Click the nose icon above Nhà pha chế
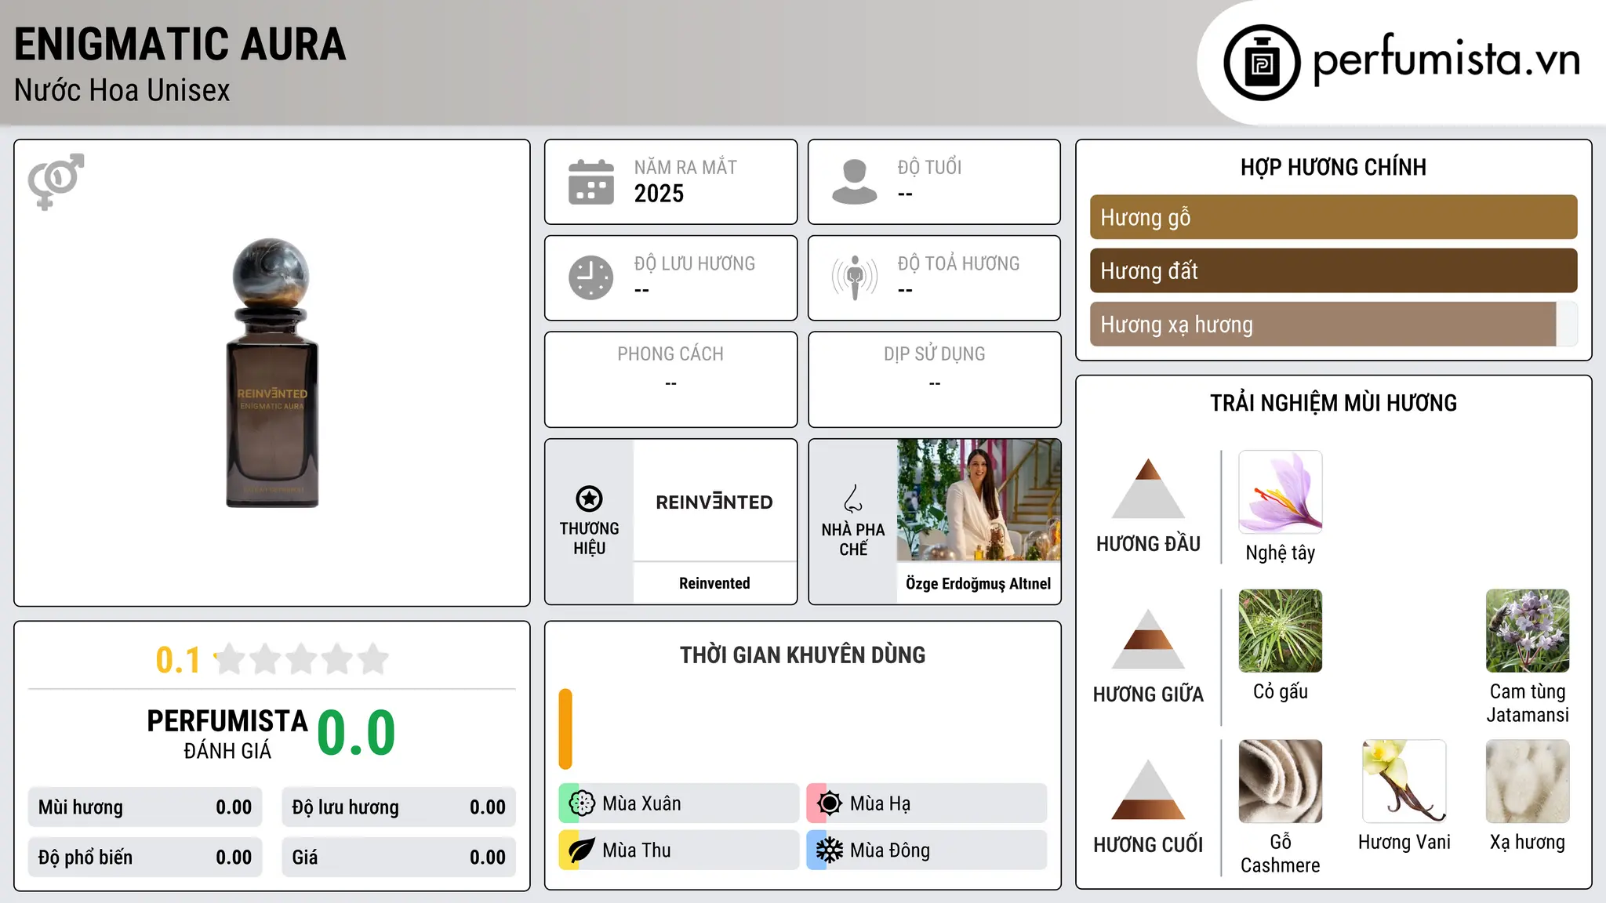 coord(853,499)
